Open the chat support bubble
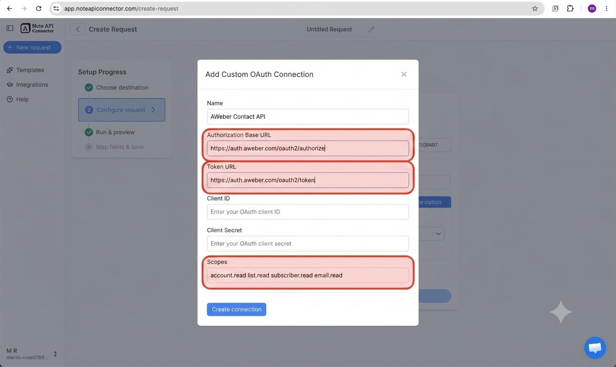 point(595,348)
